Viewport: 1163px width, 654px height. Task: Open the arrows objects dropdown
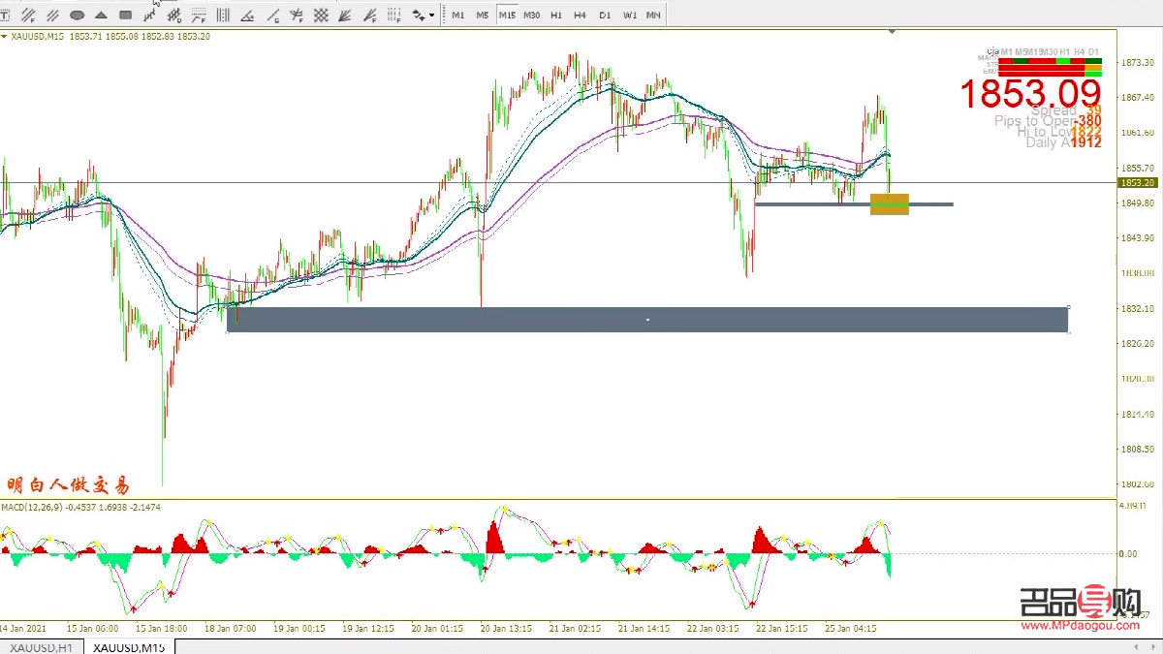point(424,15)
